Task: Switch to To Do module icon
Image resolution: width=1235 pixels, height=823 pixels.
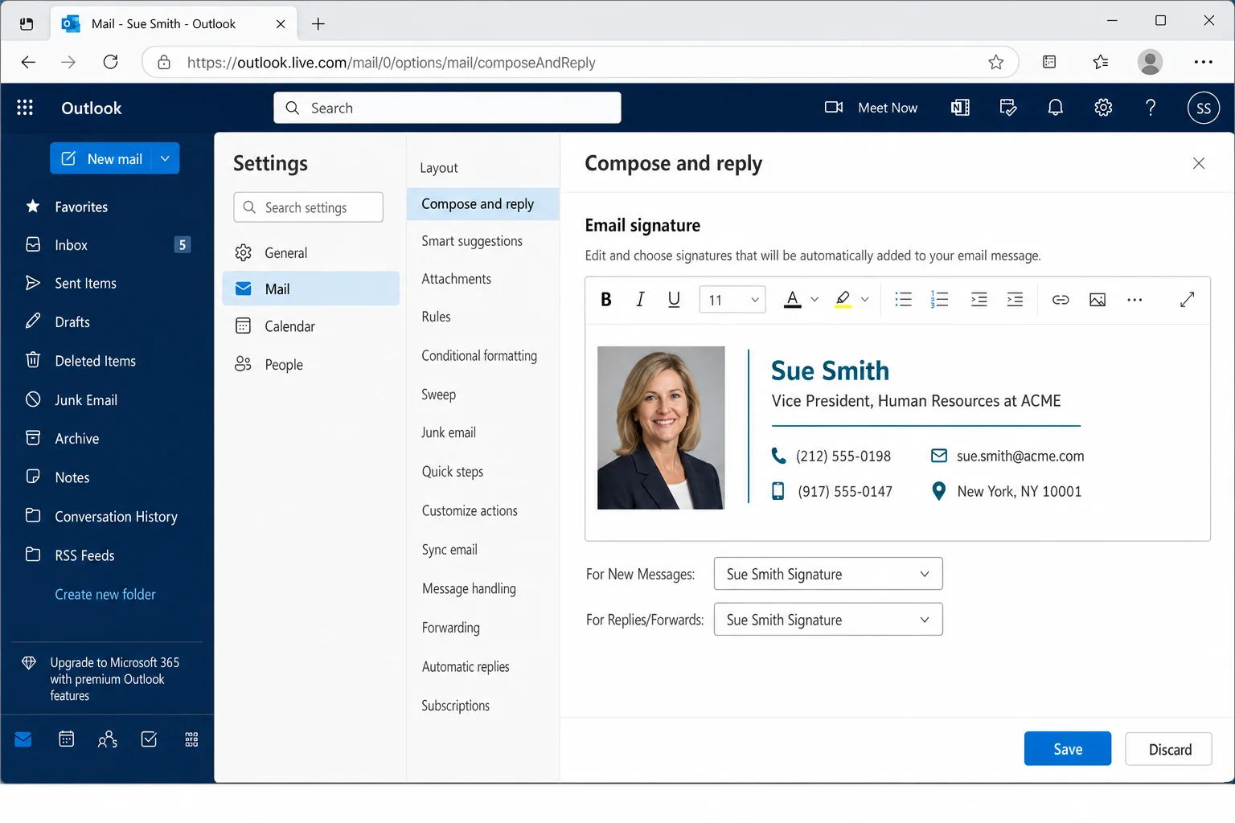Action: point(149,739)
